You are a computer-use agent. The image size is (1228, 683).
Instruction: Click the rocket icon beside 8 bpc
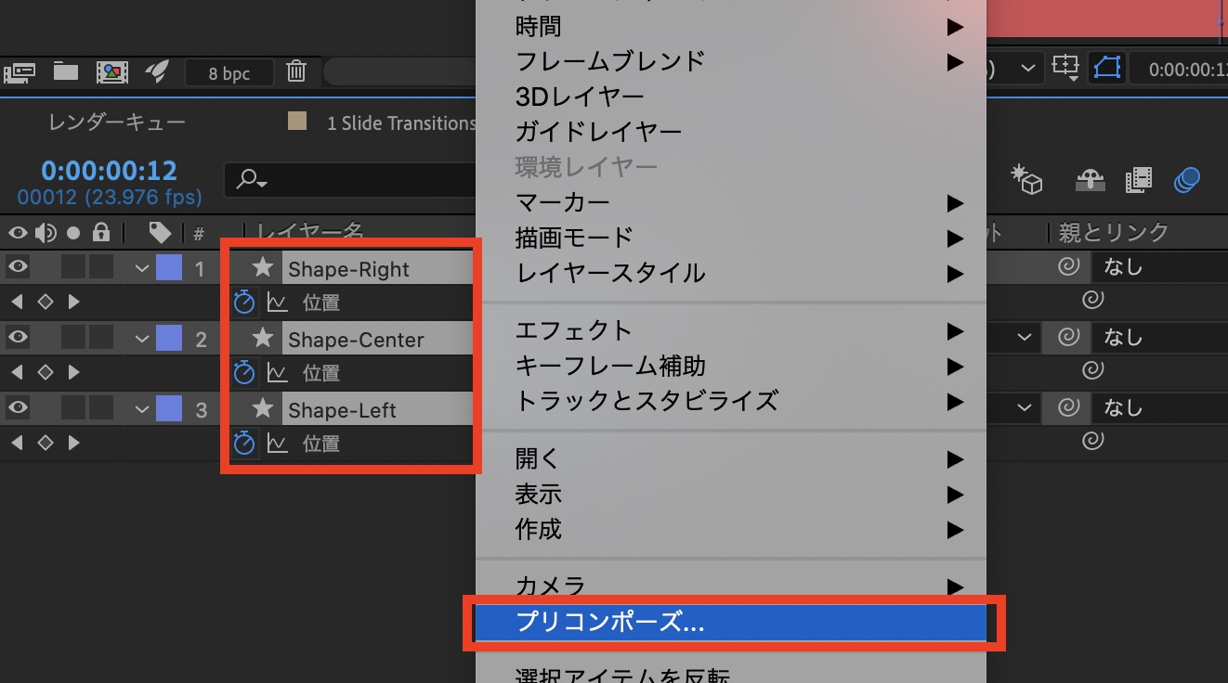pos(156,71)
